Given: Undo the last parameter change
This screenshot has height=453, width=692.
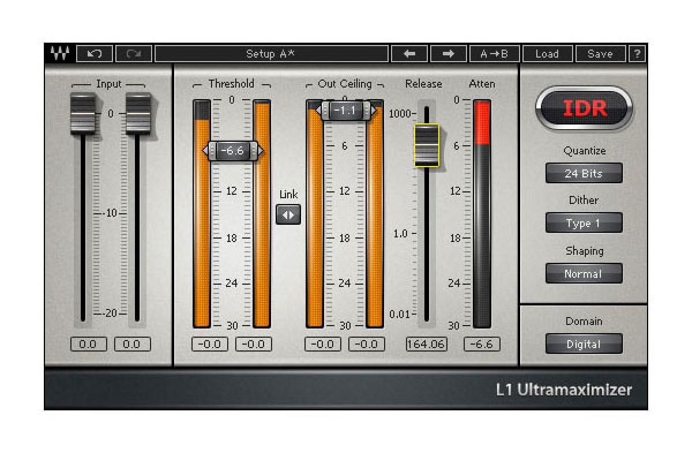Looking at the screenshot, I should pyautogui.click(x=95, y=54).
